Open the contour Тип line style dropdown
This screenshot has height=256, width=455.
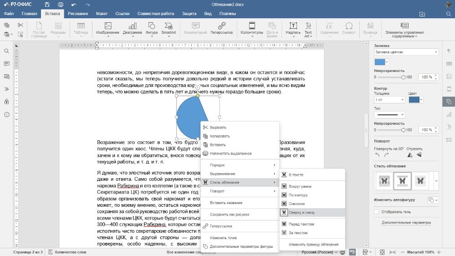pos(389,114)
